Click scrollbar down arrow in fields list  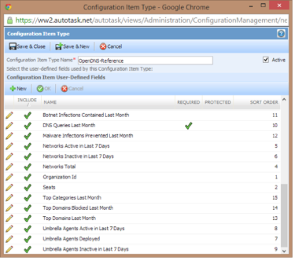(x=284, y=251)
